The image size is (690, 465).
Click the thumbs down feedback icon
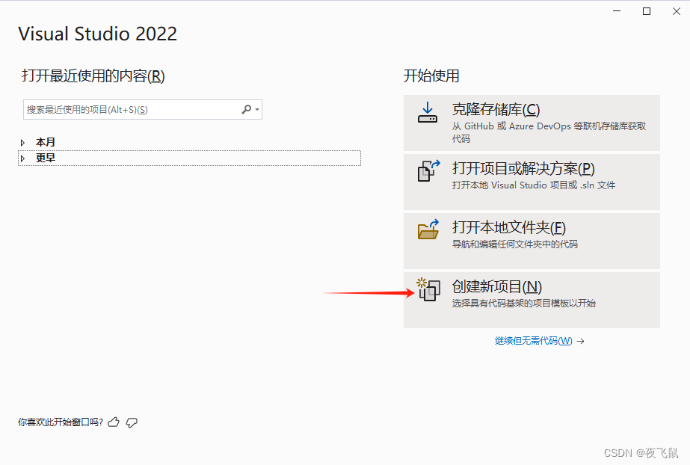(132, 423)
